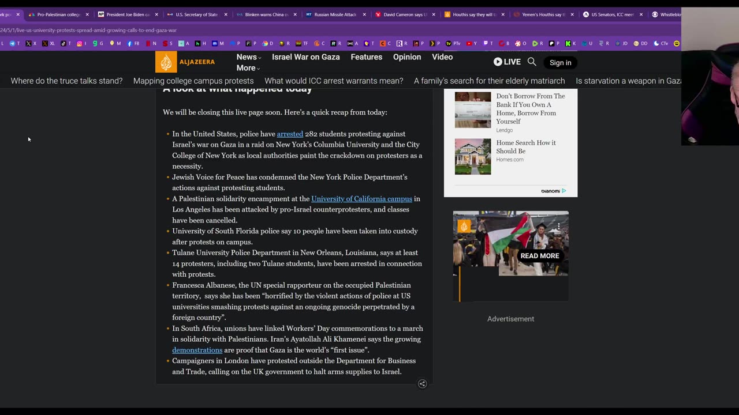Open the X bookmark labeled X
This screenshot has width=739, height=415.
coord(31,43)
